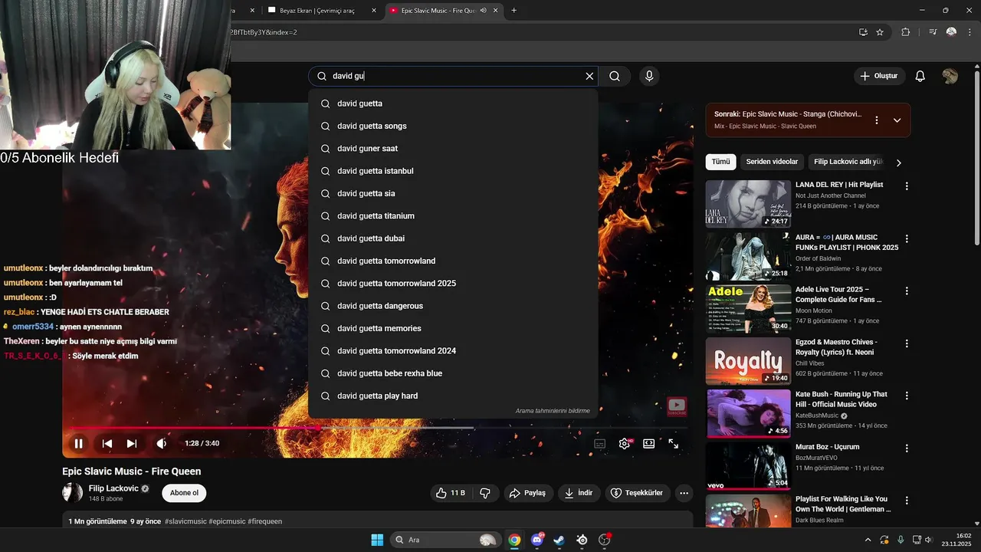Open a new browser tab
This screenshot has width=981, height=552.
[x=513, y=11]
